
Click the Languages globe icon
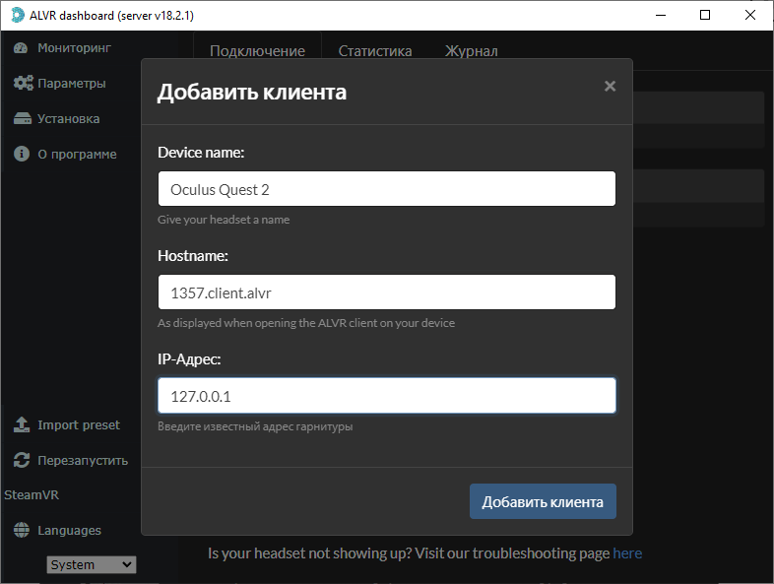[x=22, y=530]
